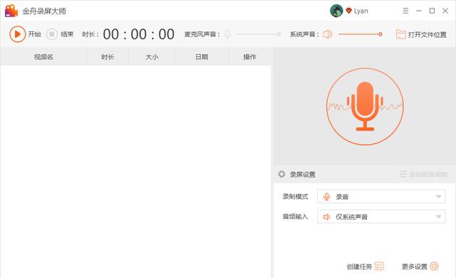
Task: Mute the microphone via 麦克风声音 icon
Action: [x=228, y=34]
